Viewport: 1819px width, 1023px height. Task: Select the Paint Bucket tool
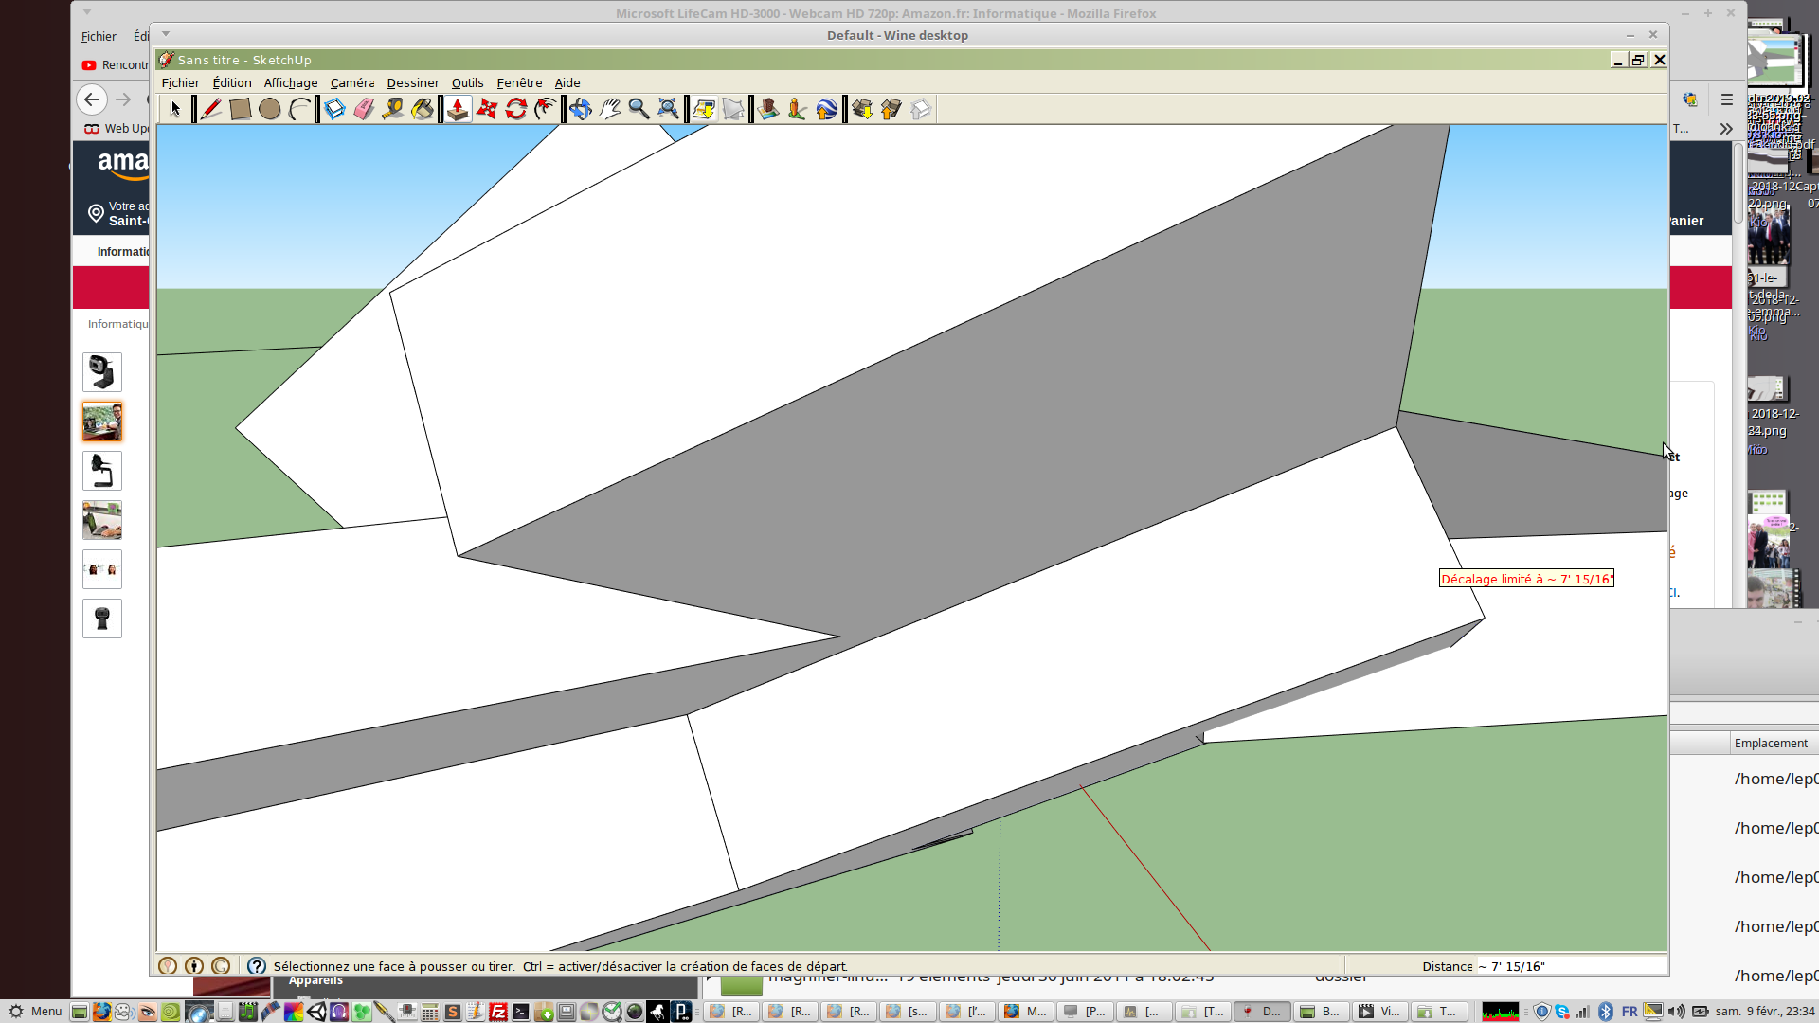[423, 109]
